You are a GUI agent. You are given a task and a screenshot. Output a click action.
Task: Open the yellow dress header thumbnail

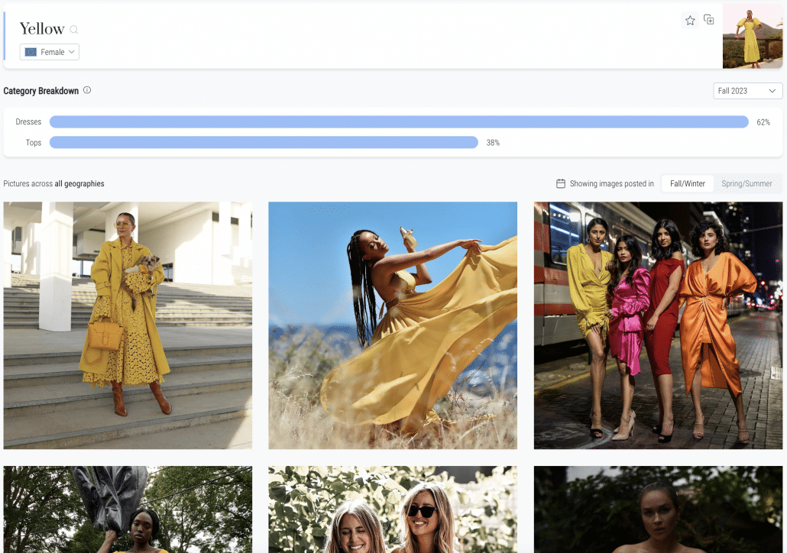point(753,36)
